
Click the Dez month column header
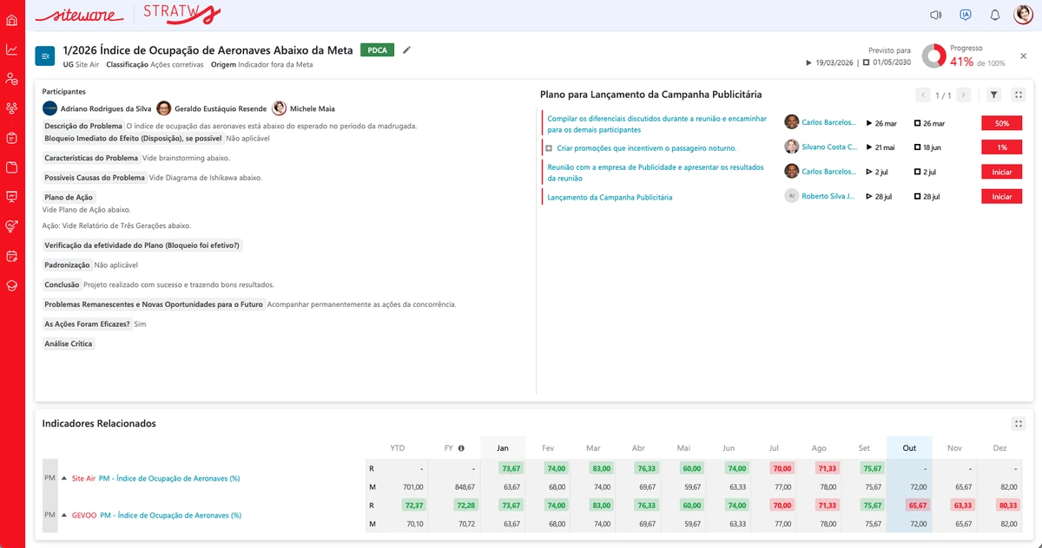999,448
